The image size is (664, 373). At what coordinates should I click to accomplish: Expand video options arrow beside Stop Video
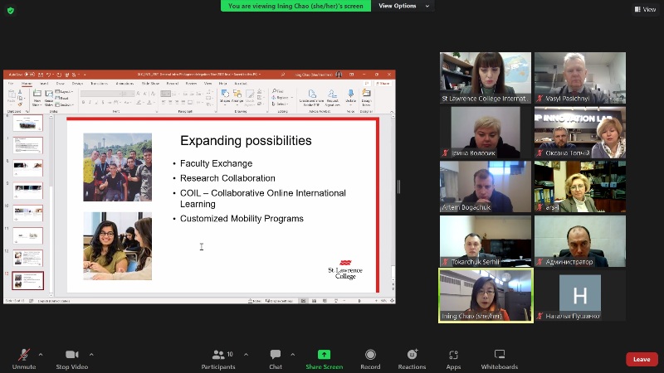coord(91,355)
